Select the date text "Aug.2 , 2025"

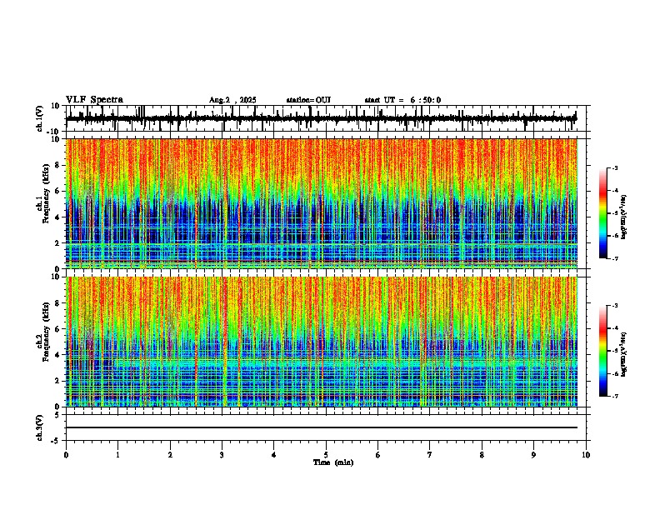232,100
